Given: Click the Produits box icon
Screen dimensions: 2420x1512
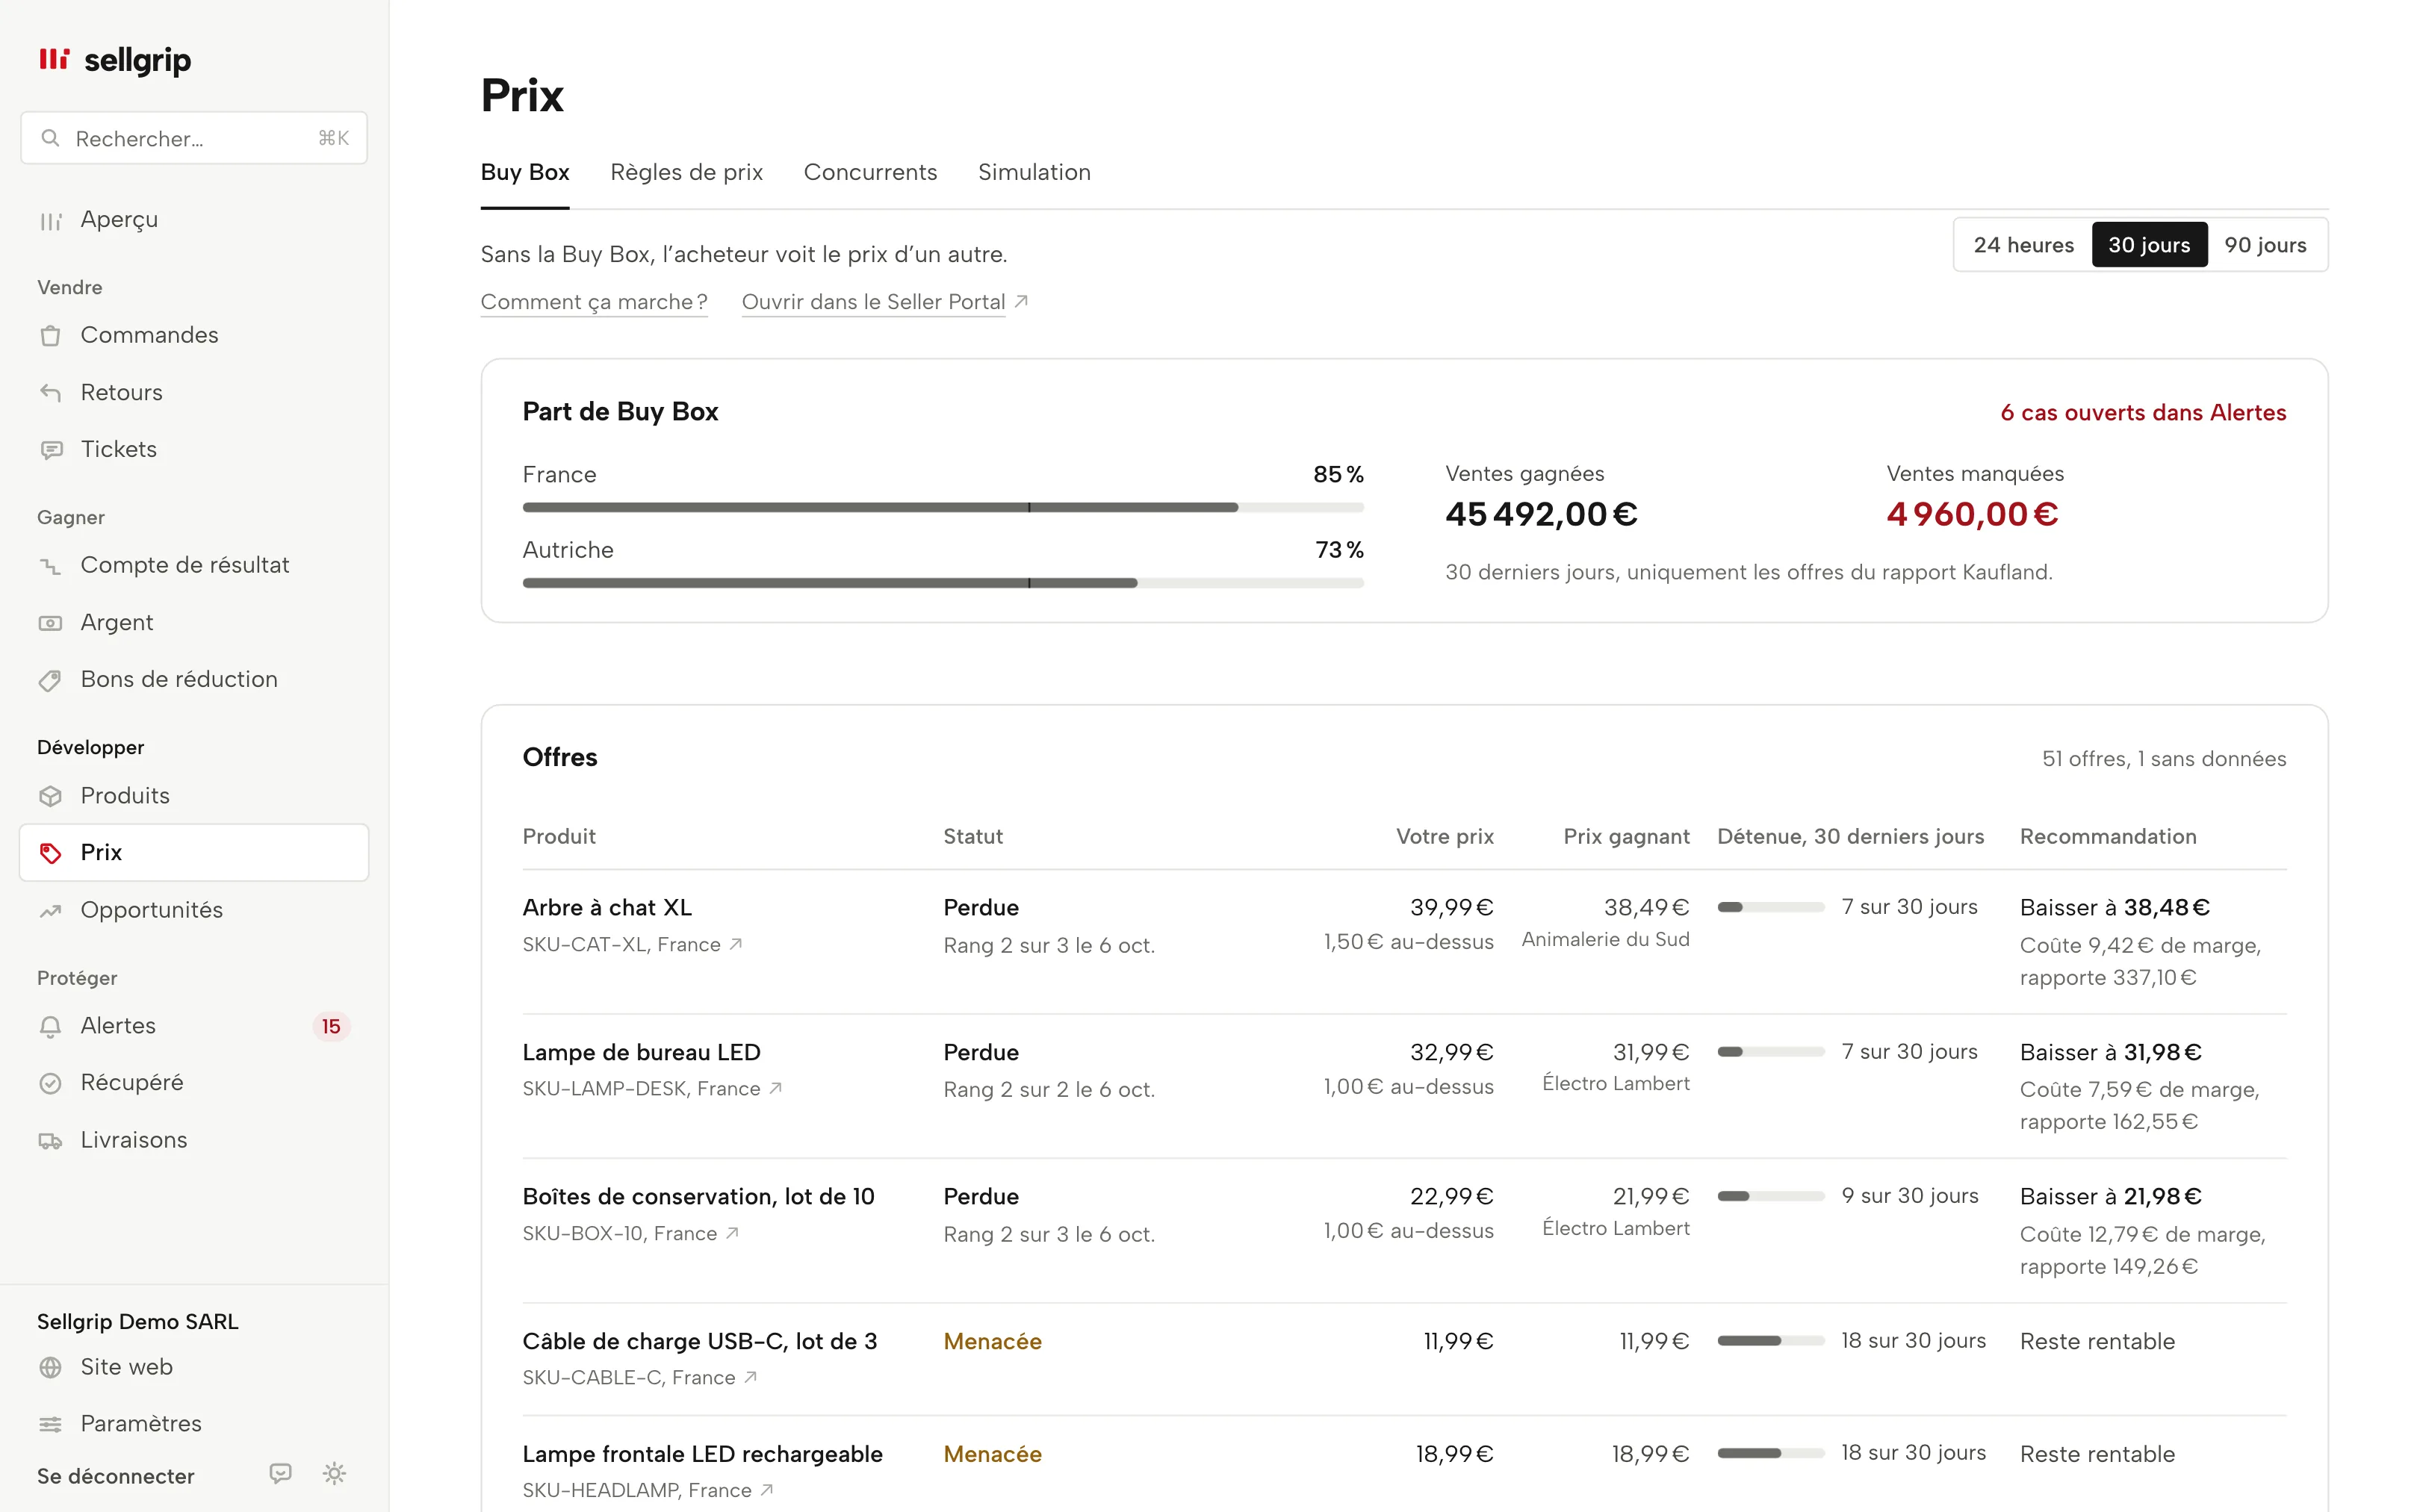Looking at the screenshot, I should tap(50, 796).
